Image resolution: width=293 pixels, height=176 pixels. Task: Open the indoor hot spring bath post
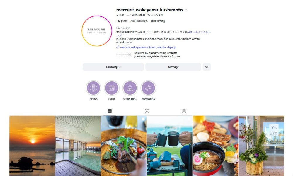(78, 146)
